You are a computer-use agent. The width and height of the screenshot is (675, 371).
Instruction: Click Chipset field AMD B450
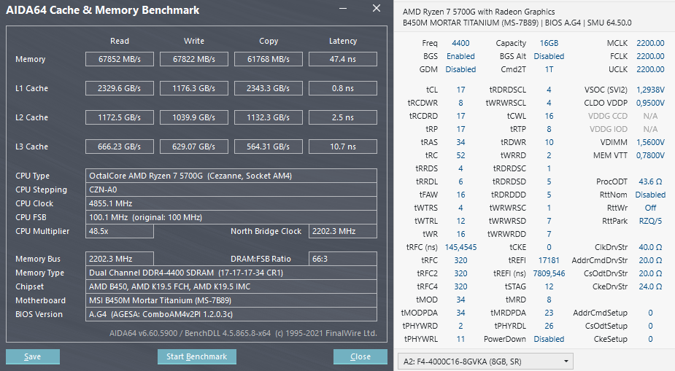231,286
